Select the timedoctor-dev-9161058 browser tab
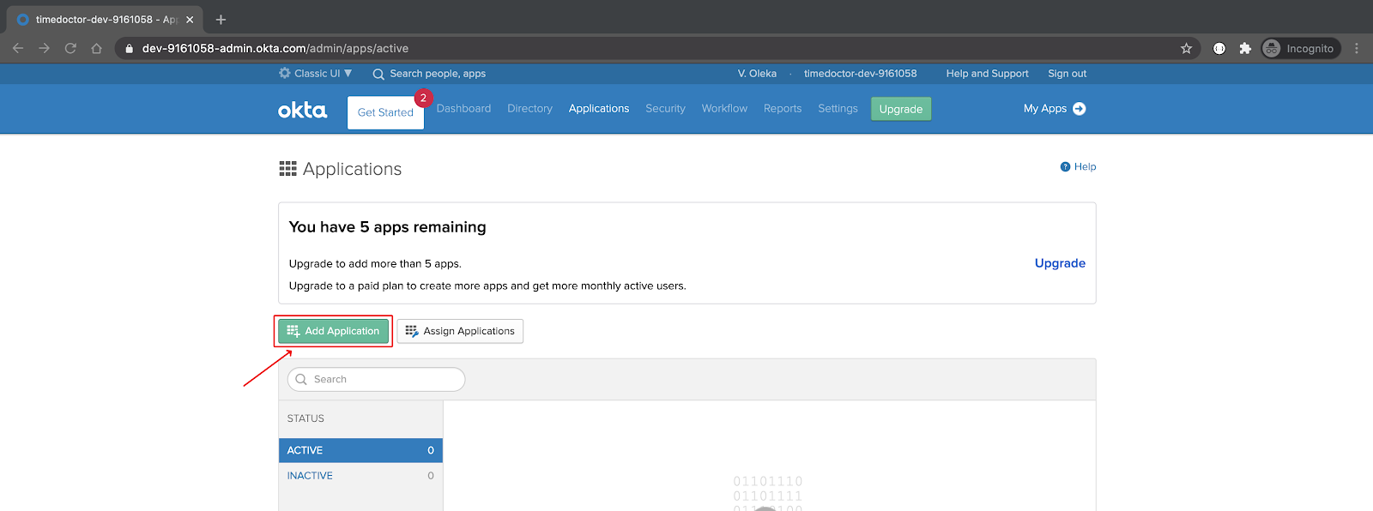This screenshot has width=1373, height=511. coord(105,19)
